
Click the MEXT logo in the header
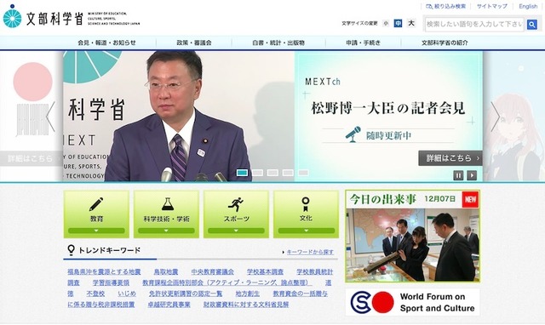click(x=72, y=17)
